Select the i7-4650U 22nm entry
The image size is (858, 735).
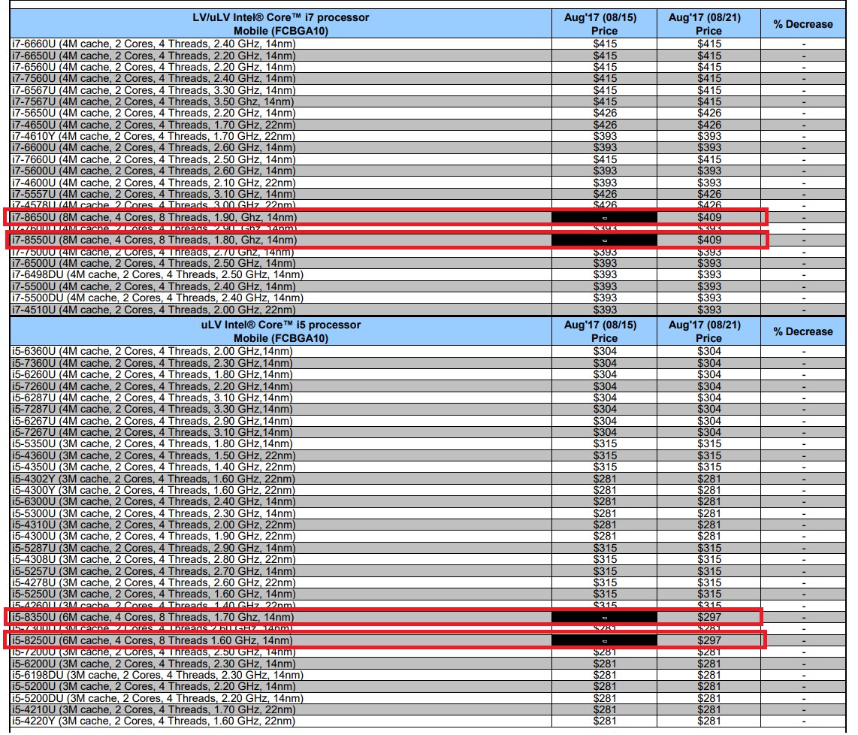(154, 126)
